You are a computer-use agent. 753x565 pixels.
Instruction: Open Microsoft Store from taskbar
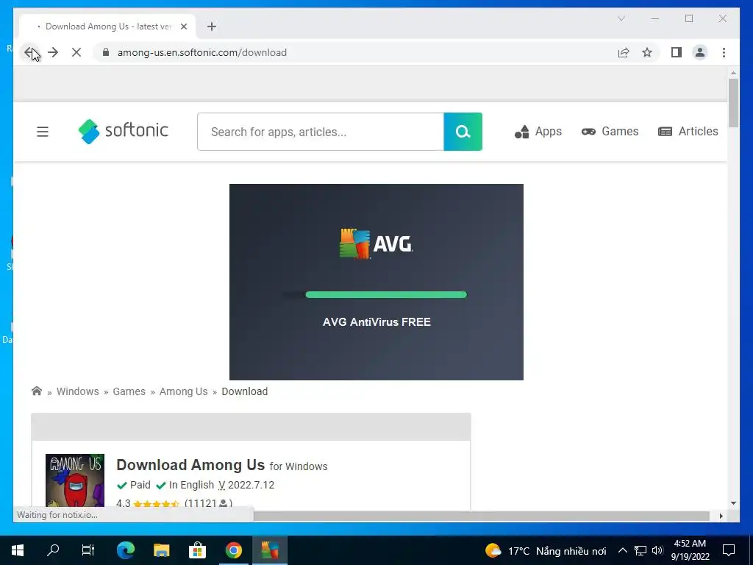(x=197, y=550)
